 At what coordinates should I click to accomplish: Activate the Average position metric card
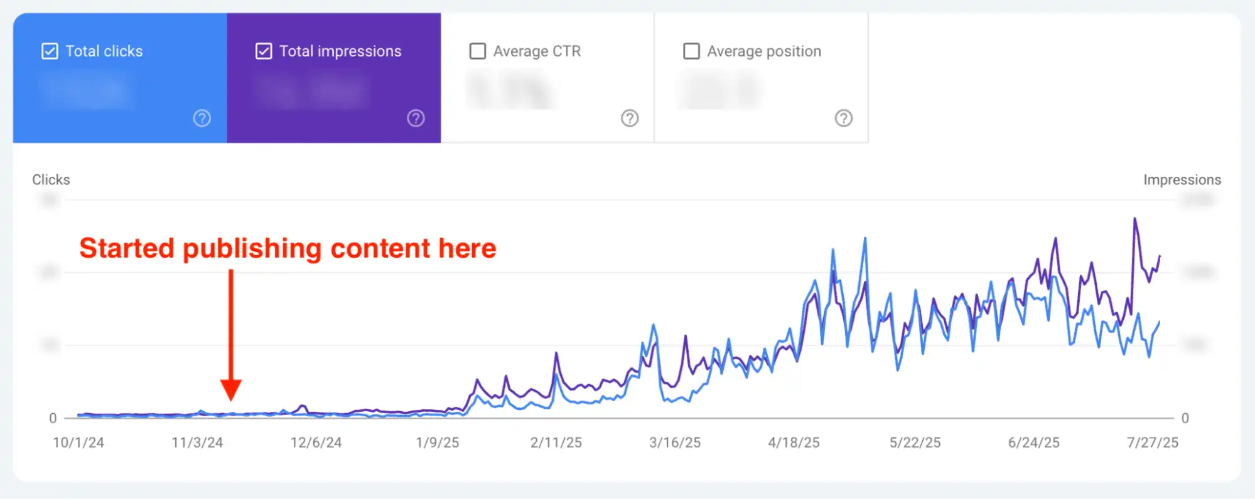761,77
